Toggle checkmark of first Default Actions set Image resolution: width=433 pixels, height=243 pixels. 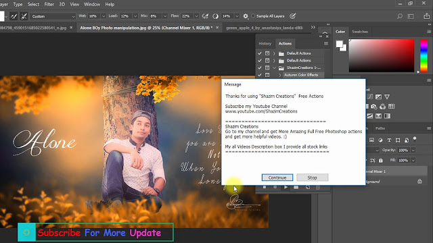click(260, 53)
